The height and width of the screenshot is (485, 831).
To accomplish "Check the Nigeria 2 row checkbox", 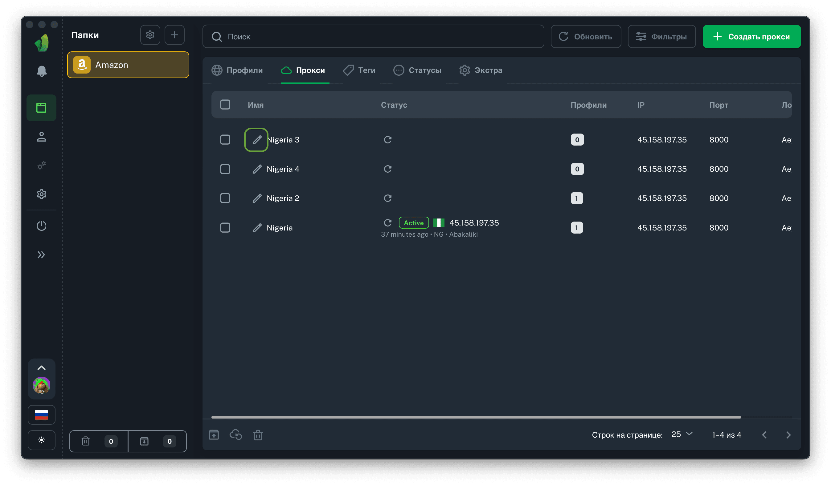I will (225, 198).
